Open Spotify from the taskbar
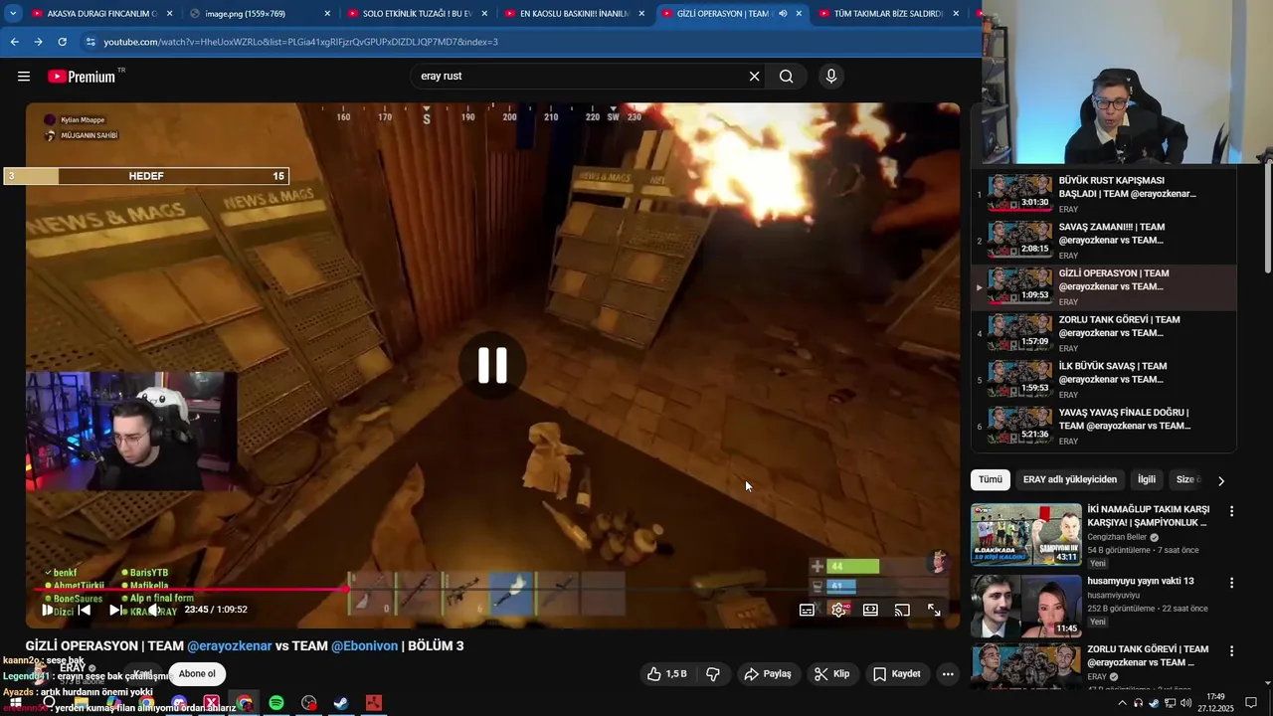The image size is (1273, 716). [x=276, y=703]
